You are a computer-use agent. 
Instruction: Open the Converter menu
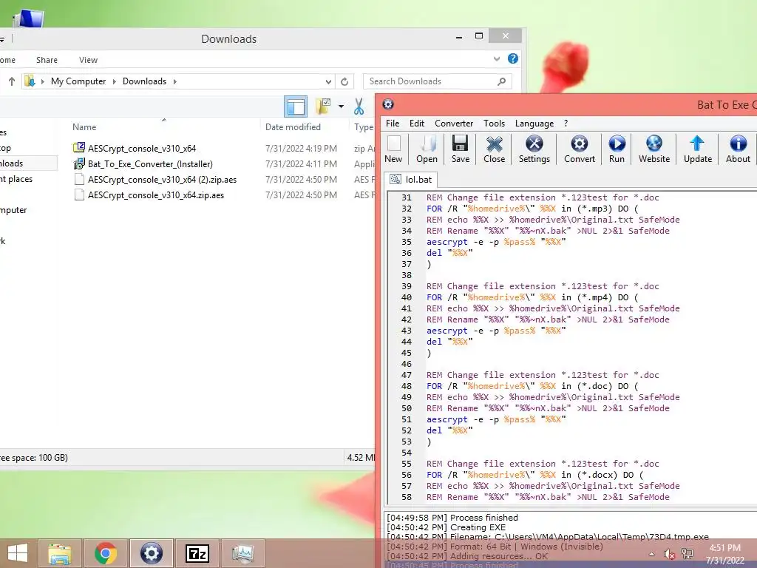(454, 124)
